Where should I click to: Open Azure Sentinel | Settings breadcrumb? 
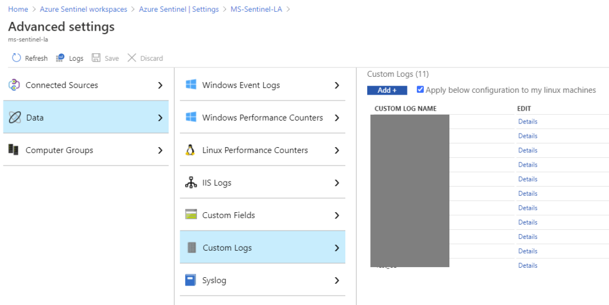pos(179,9)
